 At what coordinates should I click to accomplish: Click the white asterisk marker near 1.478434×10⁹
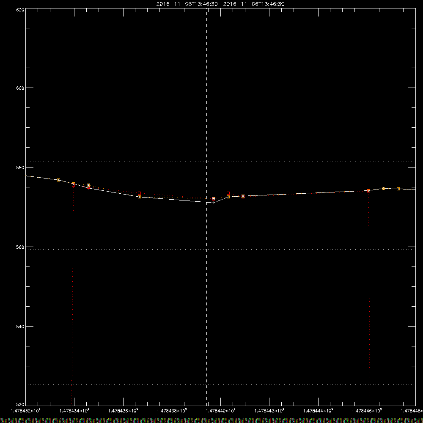pos(88,185)
